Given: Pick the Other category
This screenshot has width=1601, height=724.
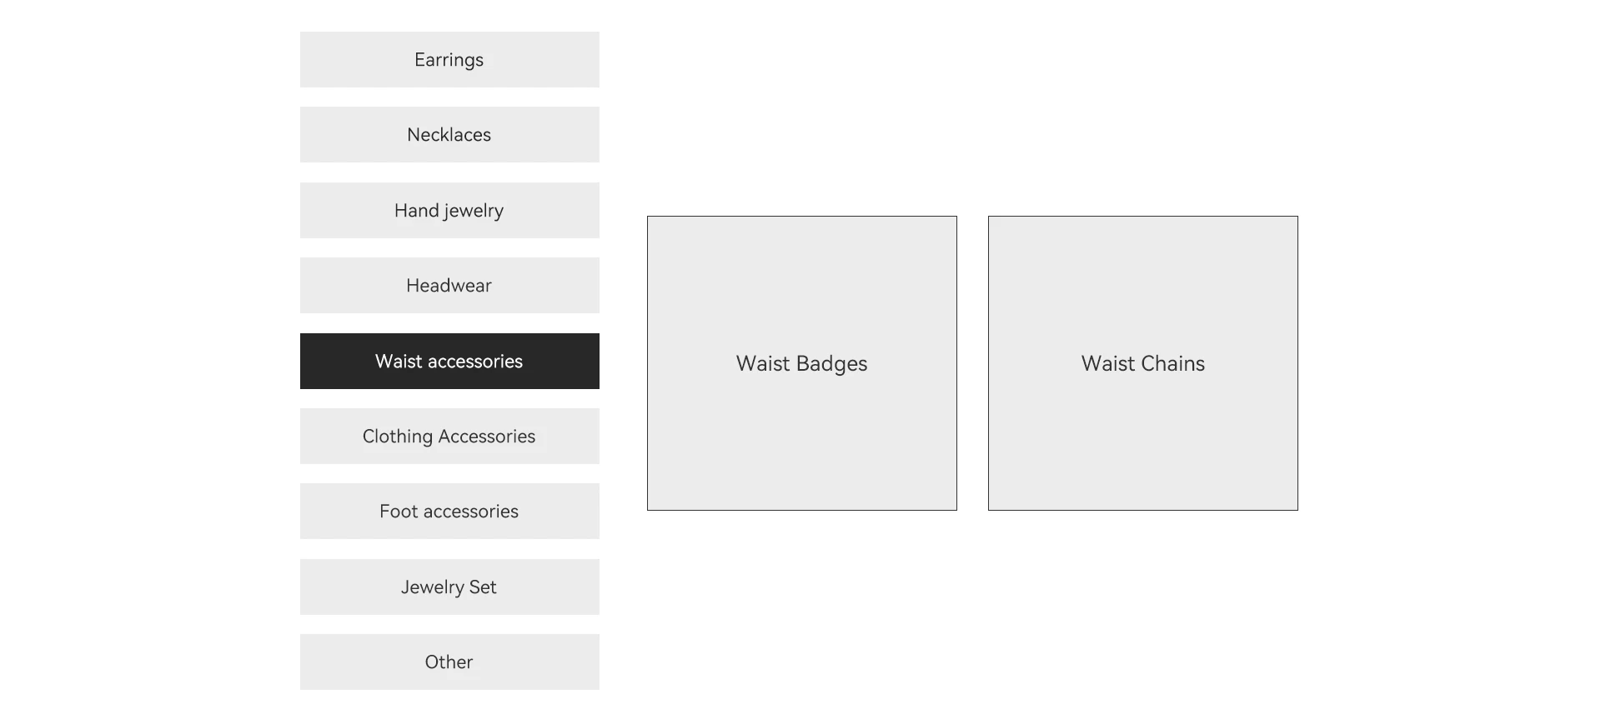Looking at the screenshot, I should coord(449,662).
